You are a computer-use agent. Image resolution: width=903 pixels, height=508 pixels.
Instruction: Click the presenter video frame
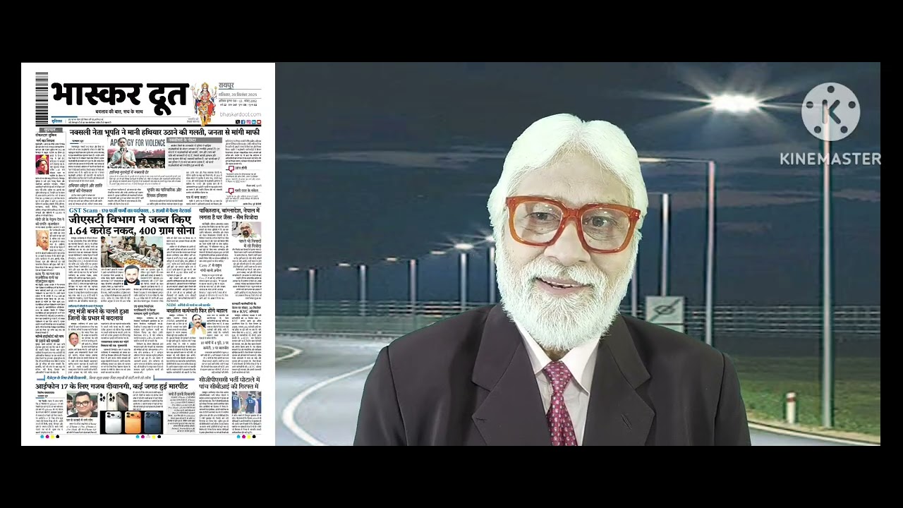pos(578,254)
